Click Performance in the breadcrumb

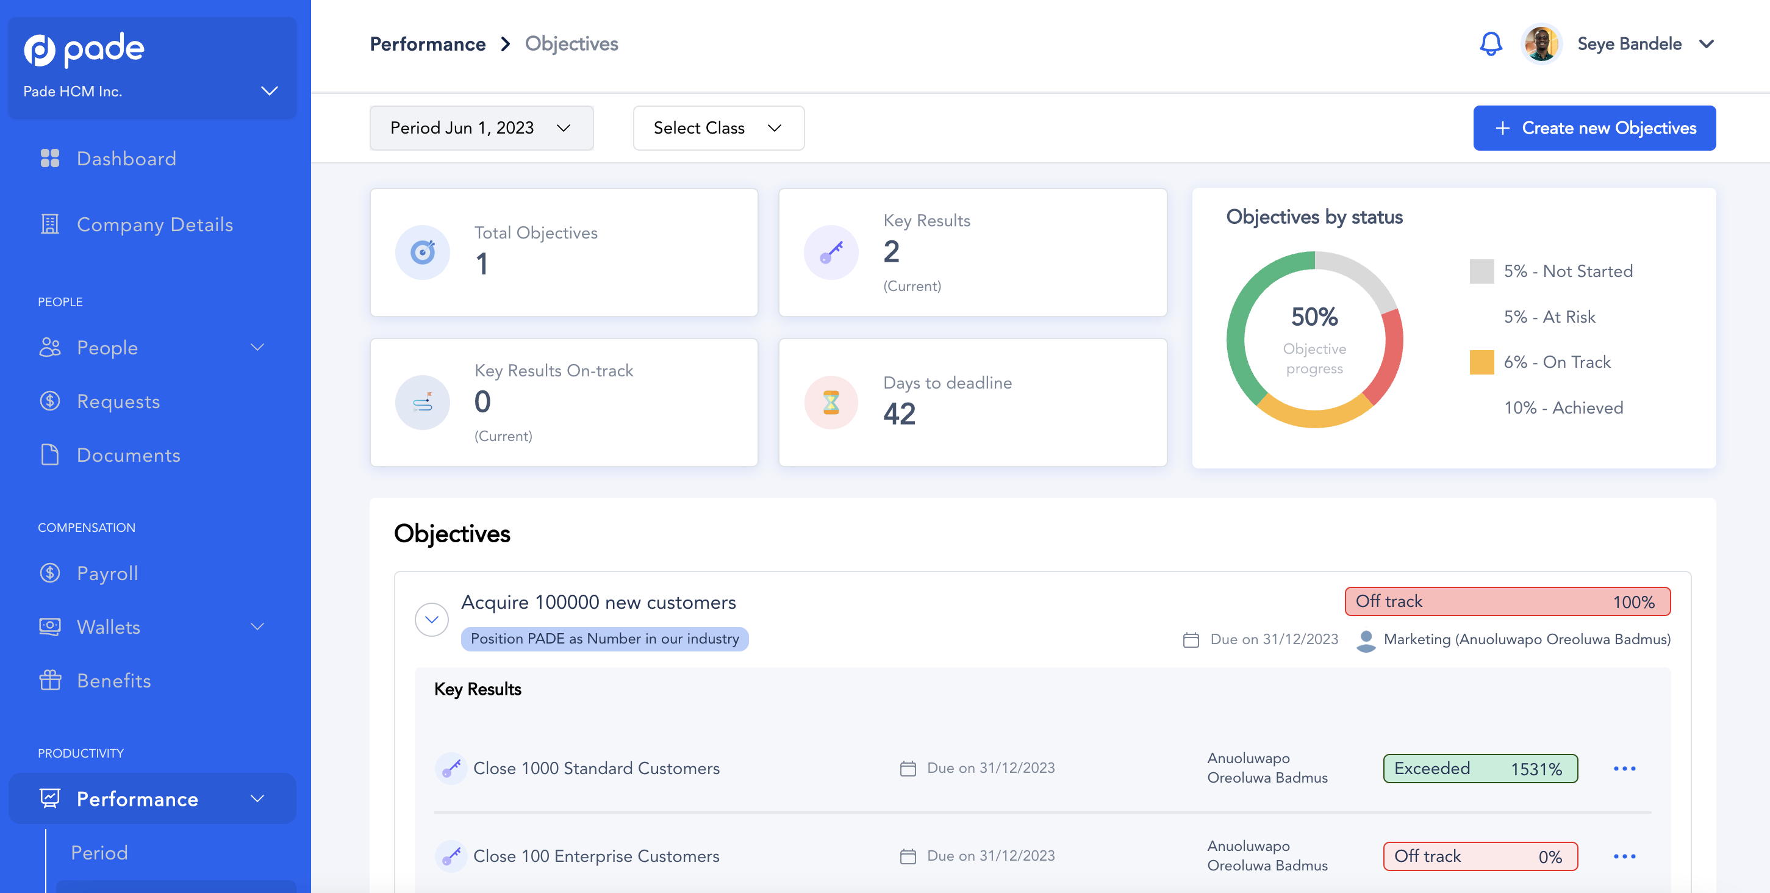[x=428, y=43]
